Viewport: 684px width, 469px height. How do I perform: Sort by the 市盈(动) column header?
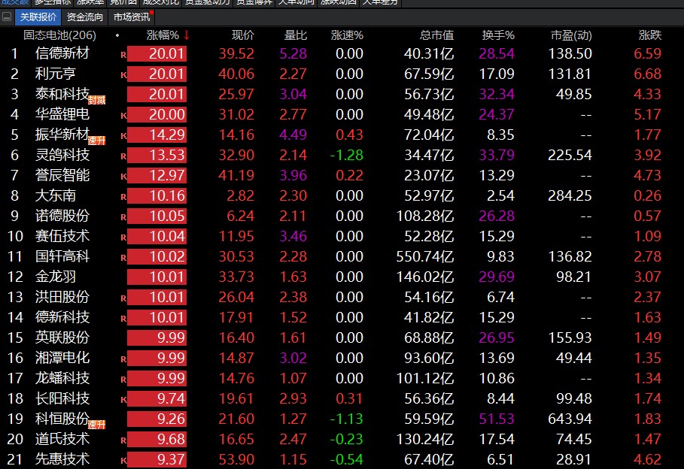tap(571, 35)
